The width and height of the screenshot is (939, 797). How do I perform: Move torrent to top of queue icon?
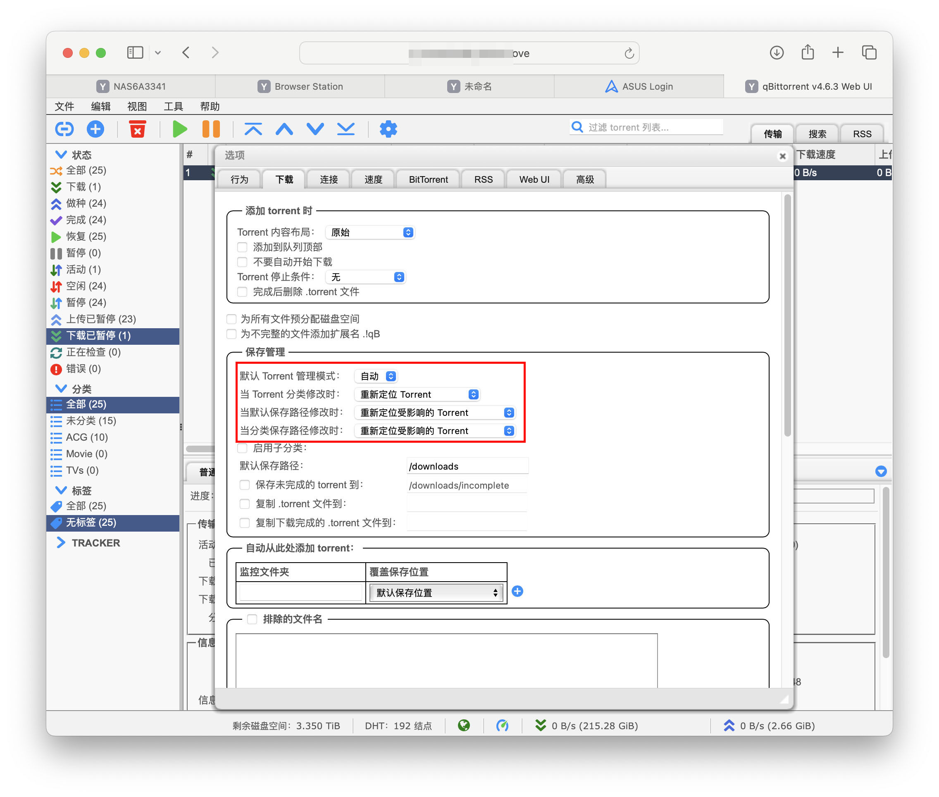pos(253,129)
